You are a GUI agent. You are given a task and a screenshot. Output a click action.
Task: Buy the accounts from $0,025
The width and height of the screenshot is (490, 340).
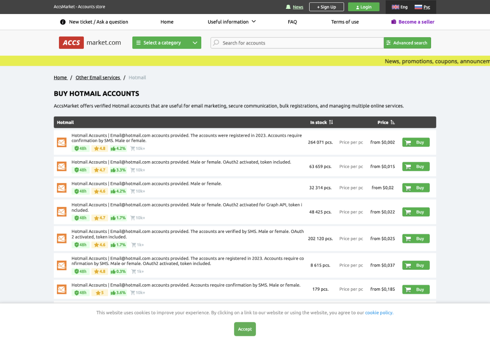pyautogui.click(x=416, y=239)
